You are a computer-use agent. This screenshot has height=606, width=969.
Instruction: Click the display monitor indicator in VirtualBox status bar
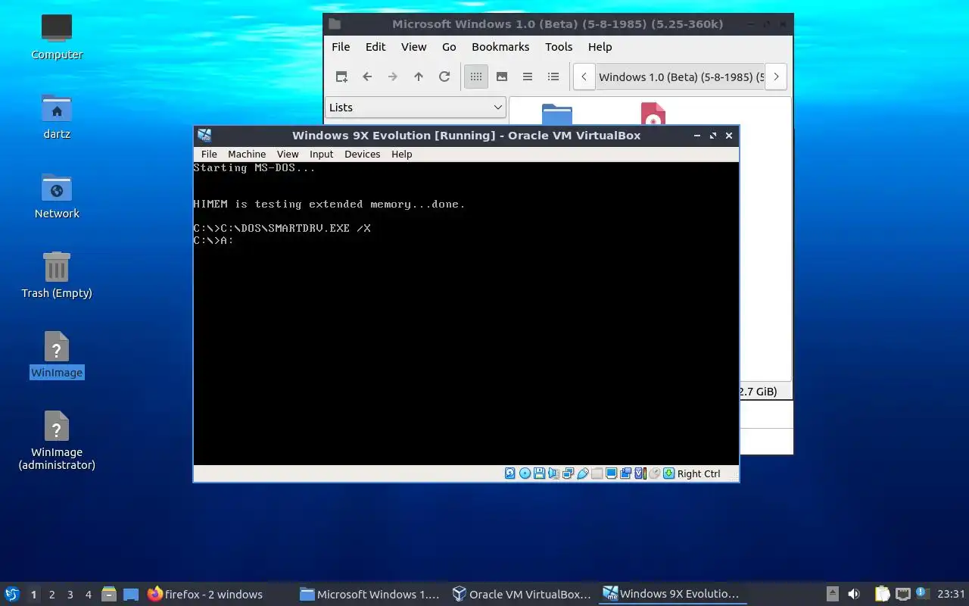click(x=611, y=473)
